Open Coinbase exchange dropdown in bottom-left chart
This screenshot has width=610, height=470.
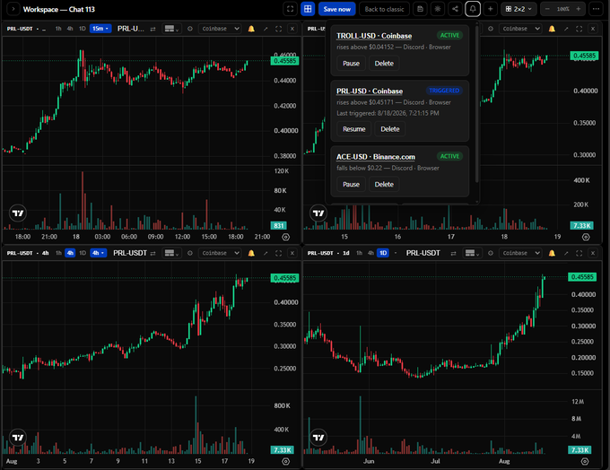tap(220, 253)
